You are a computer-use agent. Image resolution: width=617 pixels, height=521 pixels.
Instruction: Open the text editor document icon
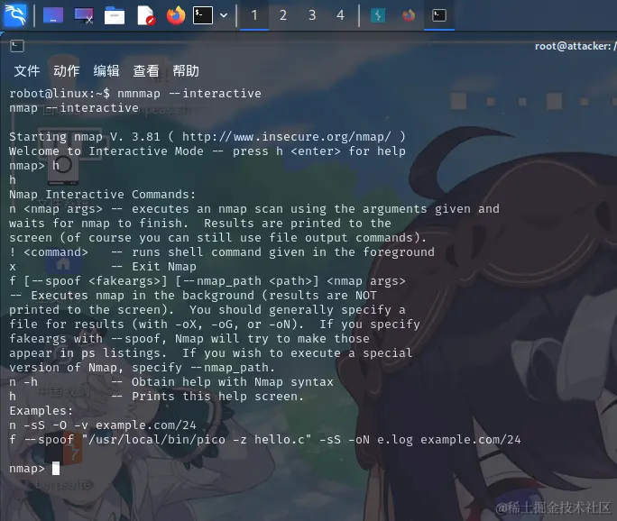pos(145,15)
